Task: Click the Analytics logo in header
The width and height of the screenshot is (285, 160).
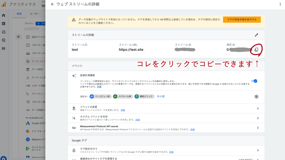Action: click(x=4, y=4)
